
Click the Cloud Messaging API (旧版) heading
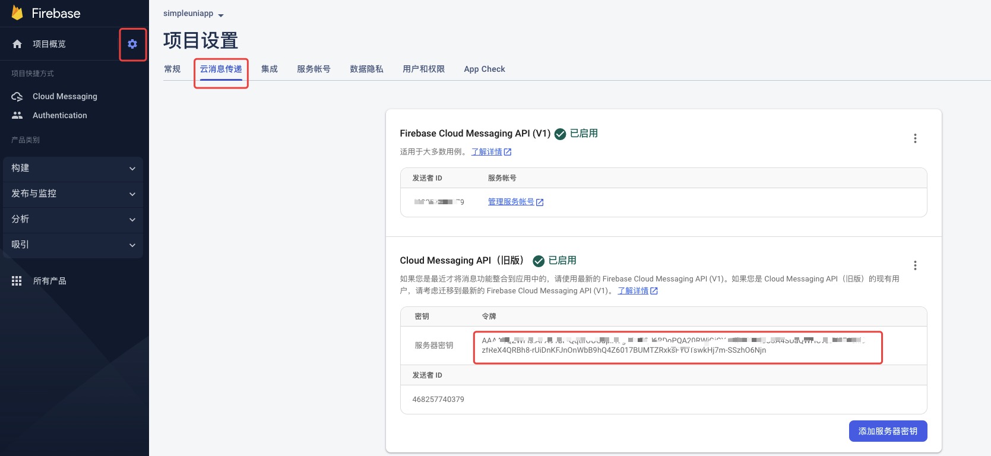462,261
